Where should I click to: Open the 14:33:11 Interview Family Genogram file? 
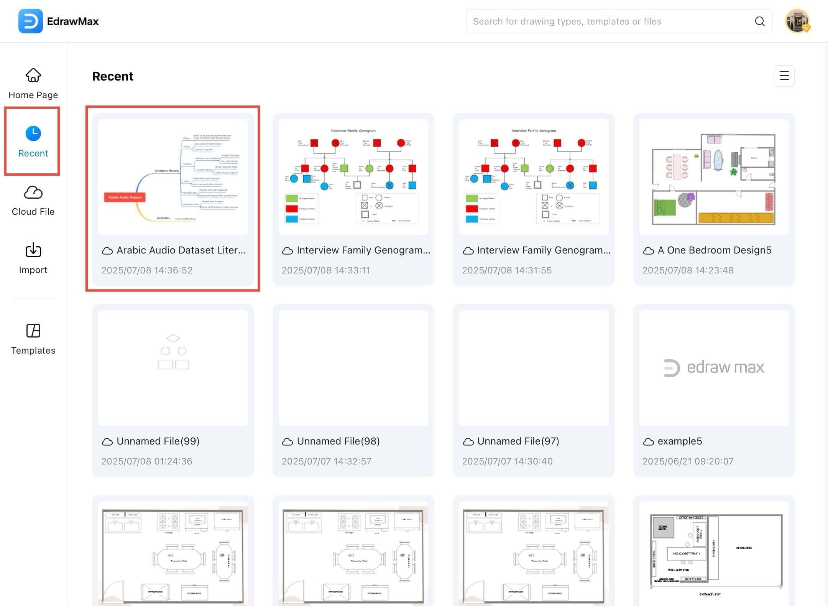click(353, 177)
